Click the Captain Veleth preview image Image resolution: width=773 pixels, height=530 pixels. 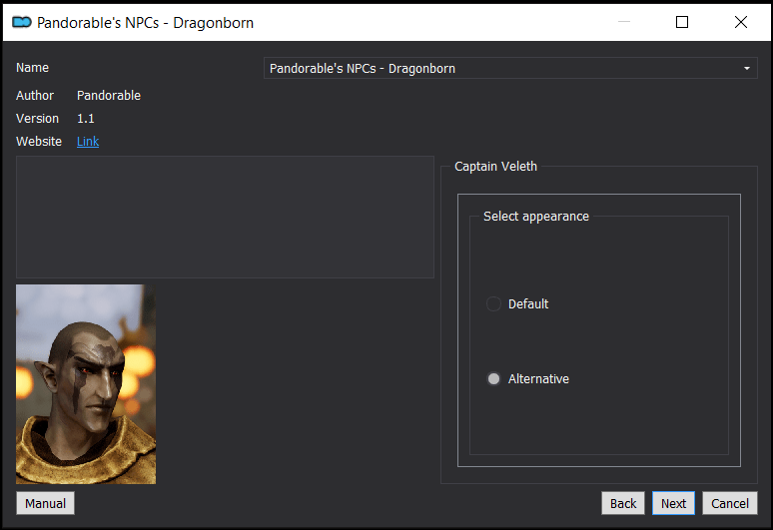(x=86, y=384)
